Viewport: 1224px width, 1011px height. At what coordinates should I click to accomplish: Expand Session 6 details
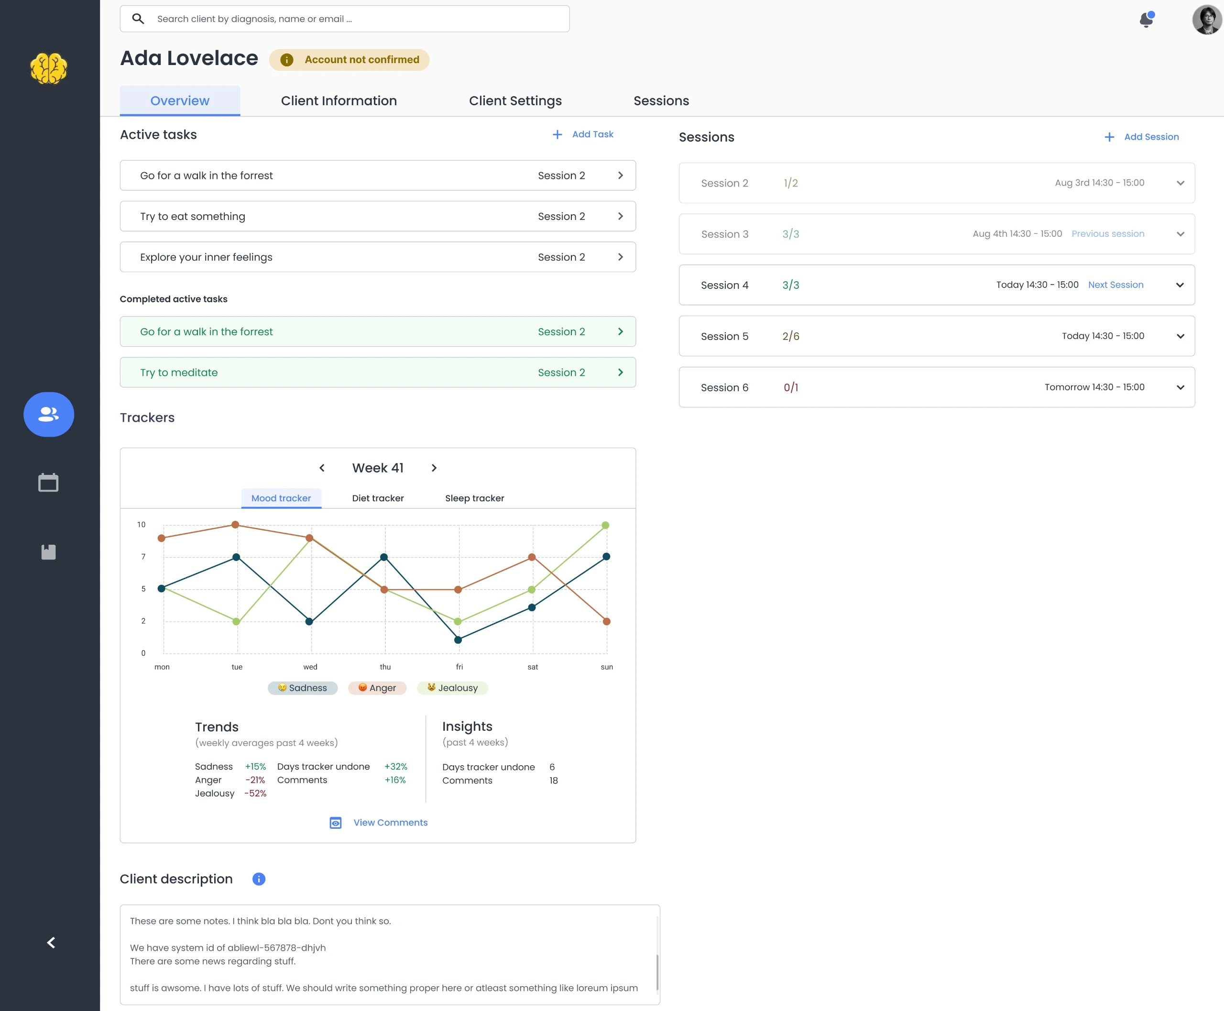click(x=1180, y=387)
